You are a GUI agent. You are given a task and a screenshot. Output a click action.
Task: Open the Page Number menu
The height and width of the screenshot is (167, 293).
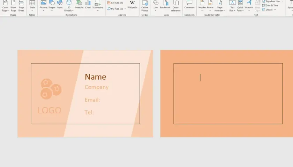(x=220, y=6)
